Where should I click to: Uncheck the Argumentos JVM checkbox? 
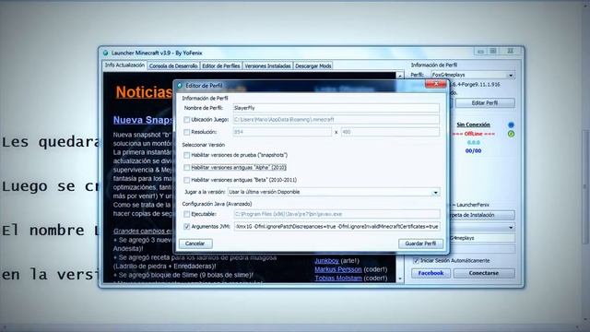coord(186,227)
